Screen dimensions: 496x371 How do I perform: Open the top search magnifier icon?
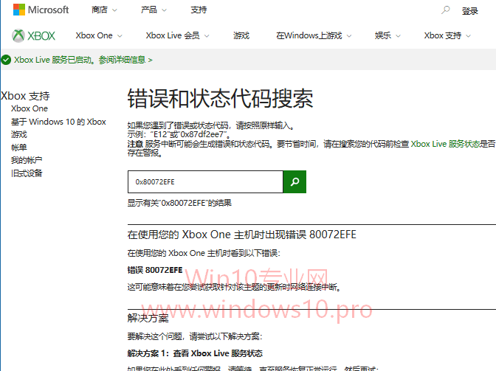(445, 10)
